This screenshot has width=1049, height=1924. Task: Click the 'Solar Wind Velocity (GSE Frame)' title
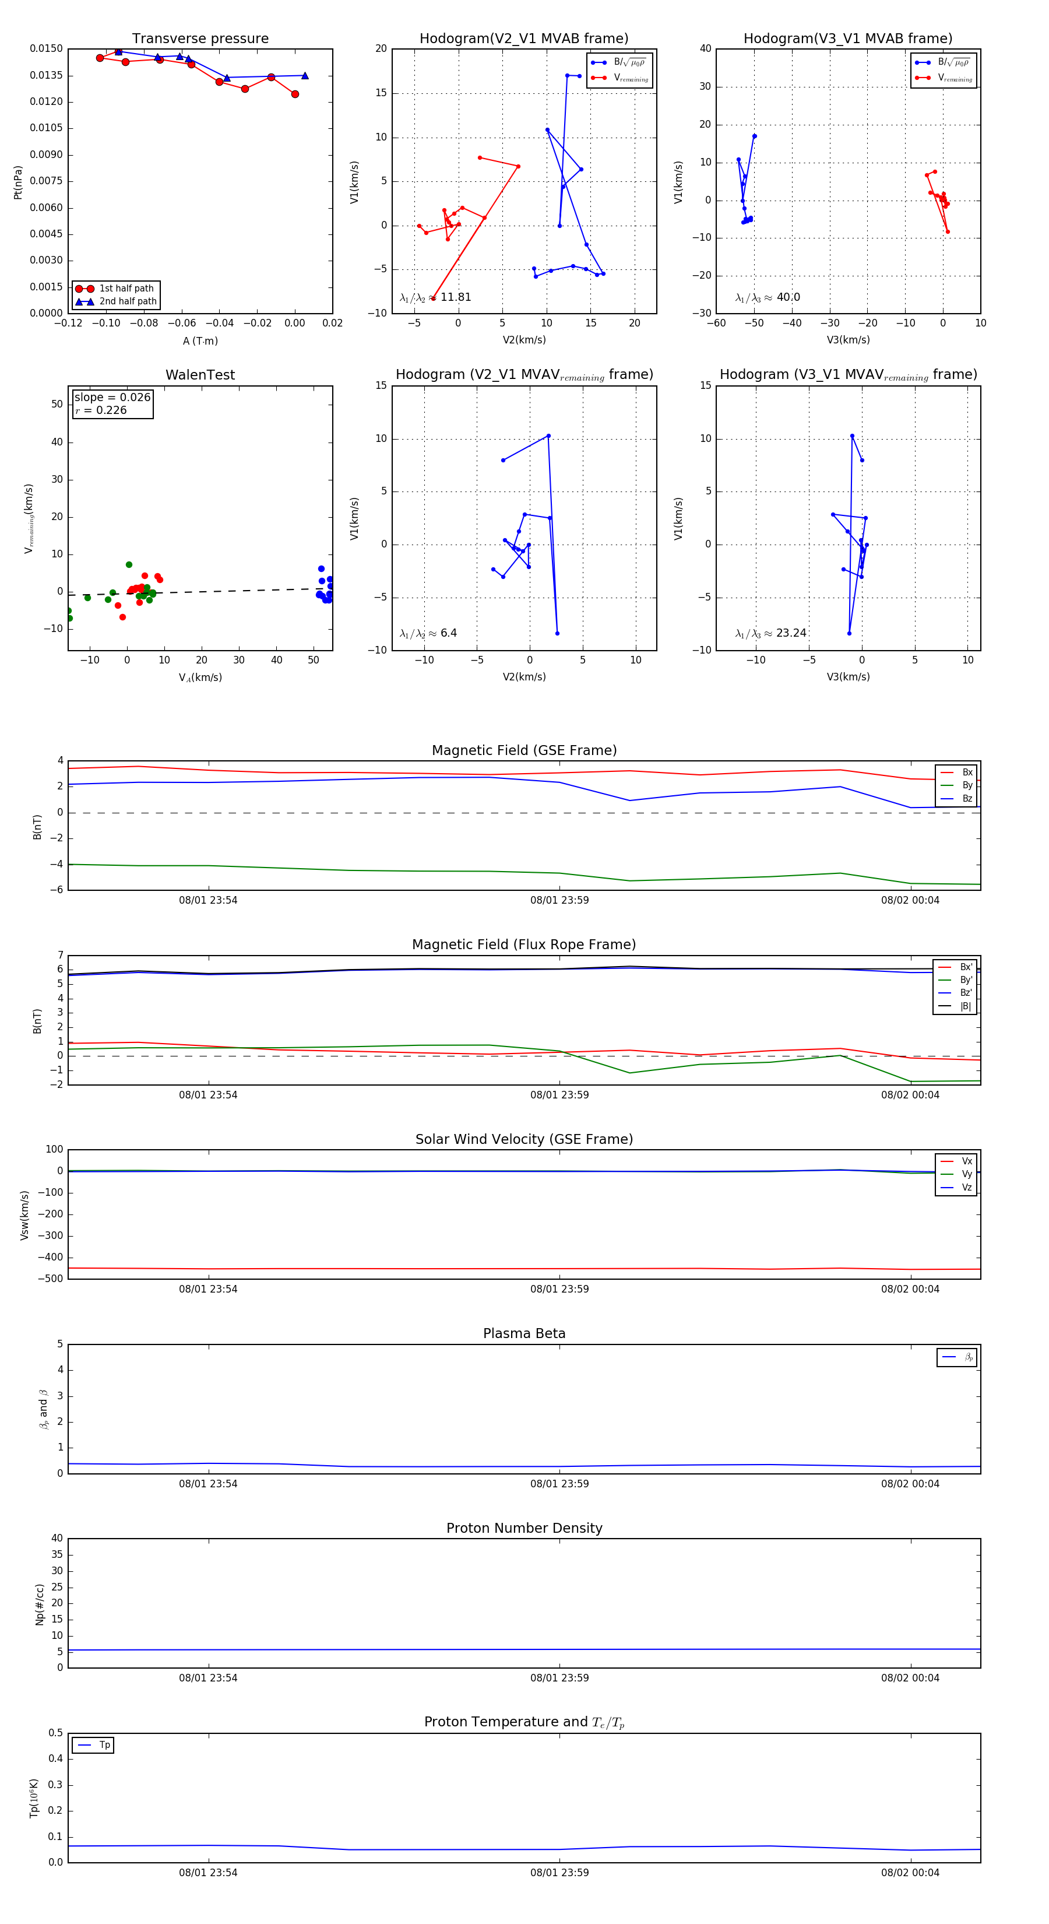pos(524,1139)
